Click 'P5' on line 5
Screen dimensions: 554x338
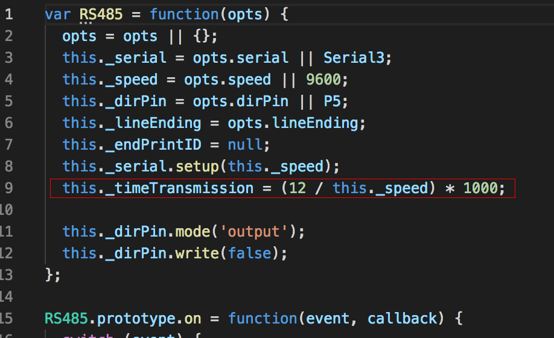pyautogui.click(x=332, y=101)
